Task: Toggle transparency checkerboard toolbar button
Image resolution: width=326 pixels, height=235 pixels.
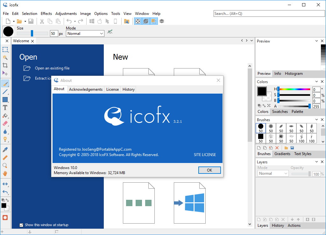Action: (138, 21)
